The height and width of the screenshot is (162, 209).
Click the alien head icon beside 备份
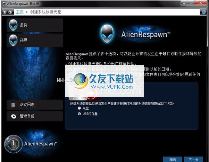(x=13, y=25)
